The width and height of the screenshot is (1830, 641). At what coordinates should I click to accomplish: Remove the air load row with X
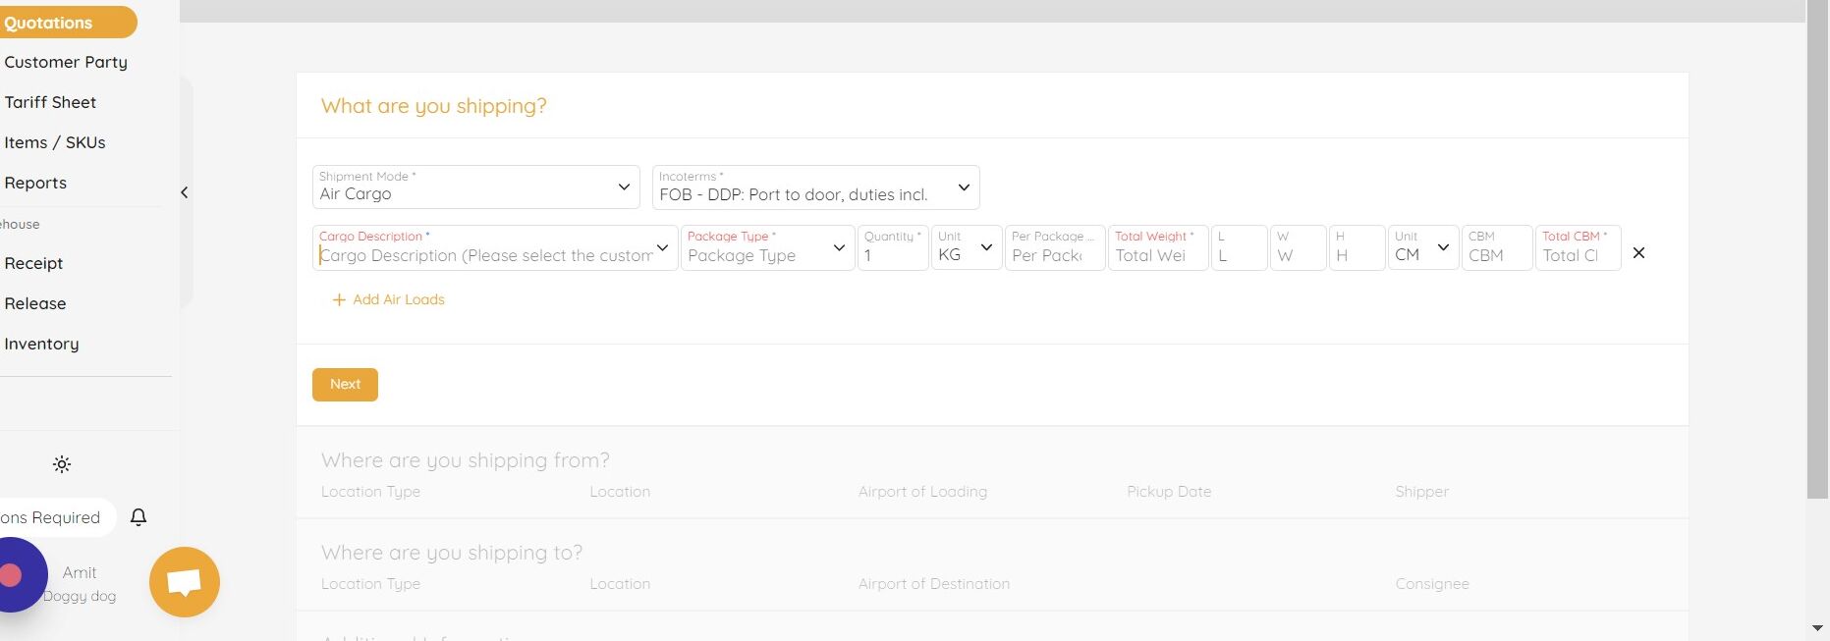(1638, 253)
